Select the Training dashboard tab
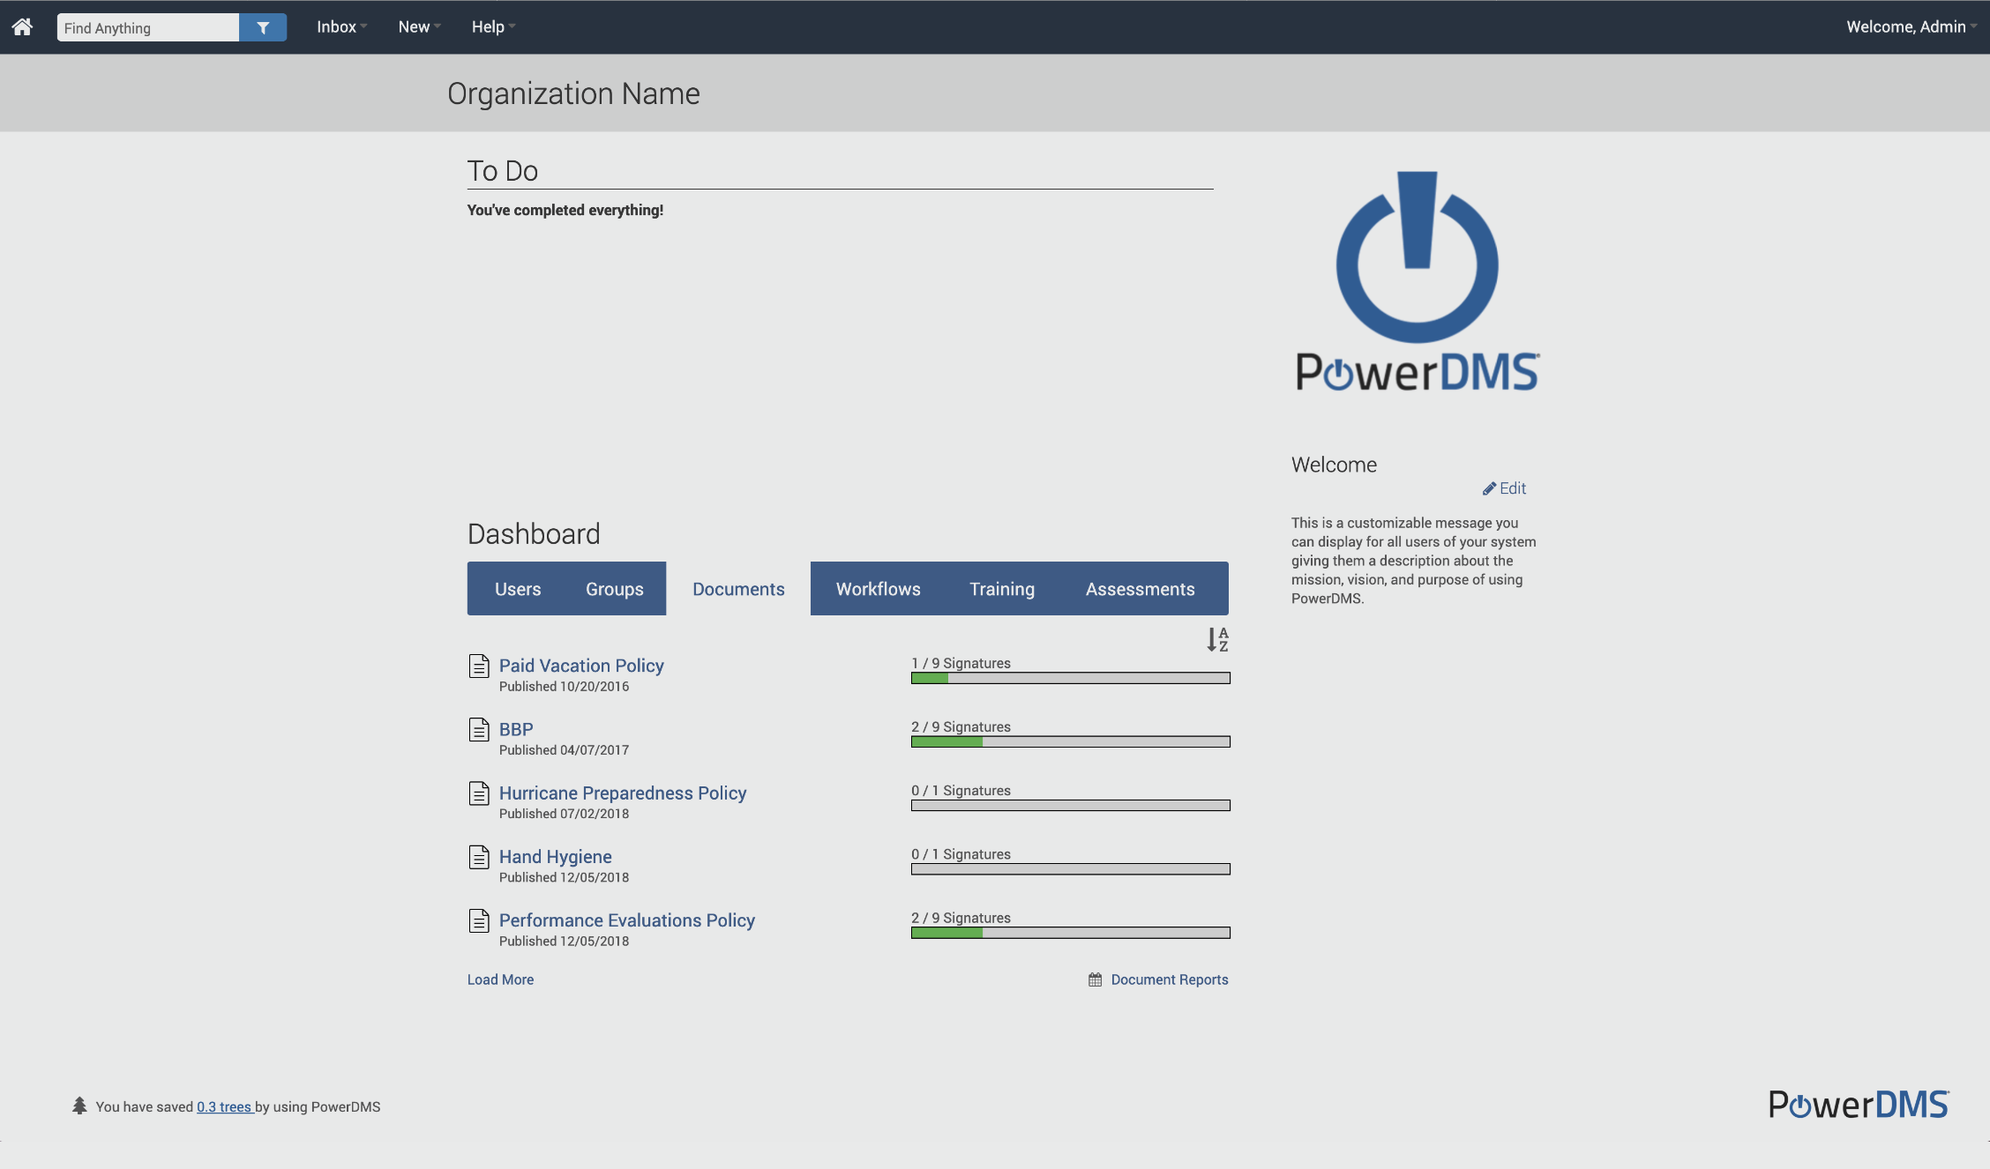The width and height of the screenshot is (1990, 1169). coord(1002,589)
